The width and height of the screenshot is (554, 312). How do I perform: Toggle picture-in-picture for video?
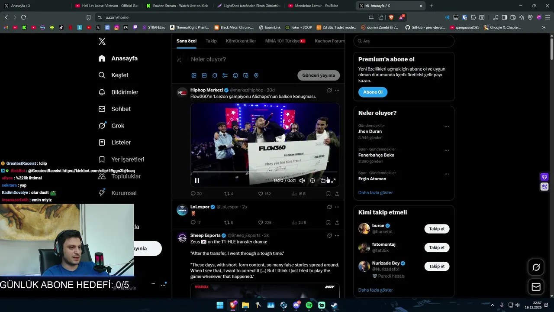pyautogui.click(x=323, y=181)
